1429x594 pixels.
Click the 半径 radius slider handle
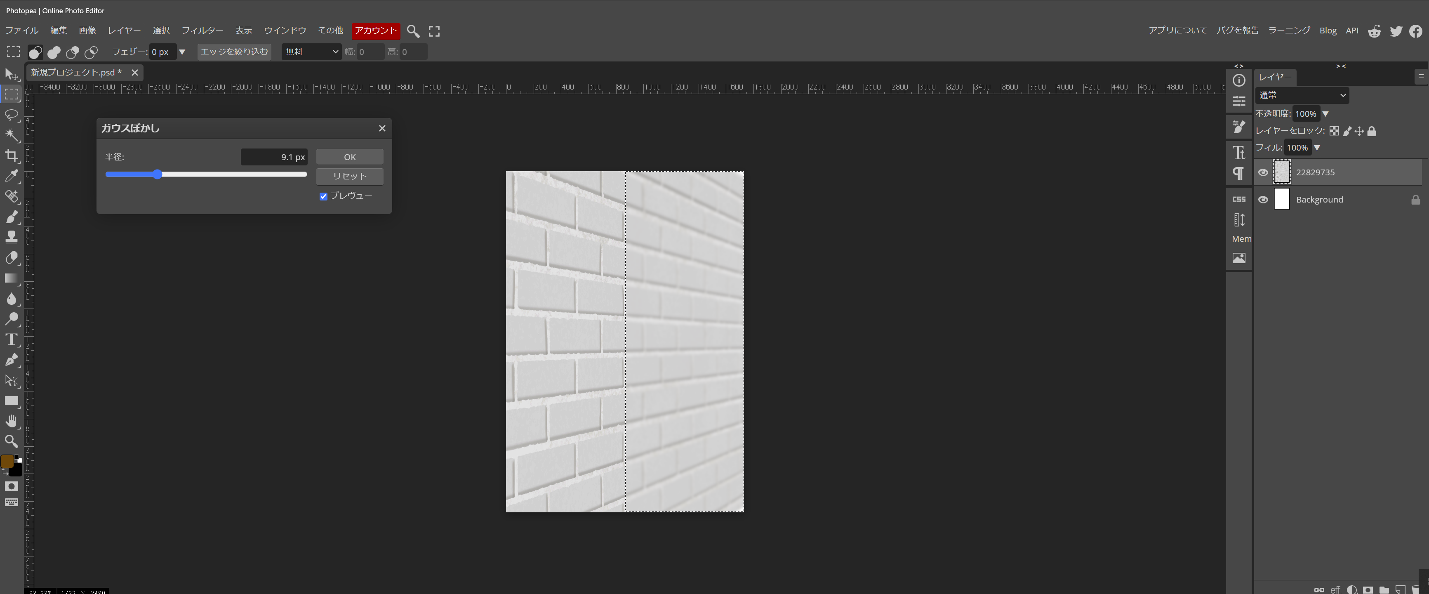coord(158,175)
